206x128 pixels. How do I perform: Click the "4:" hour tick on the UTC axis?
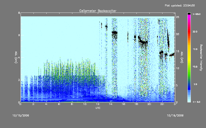tap(47, 104)
